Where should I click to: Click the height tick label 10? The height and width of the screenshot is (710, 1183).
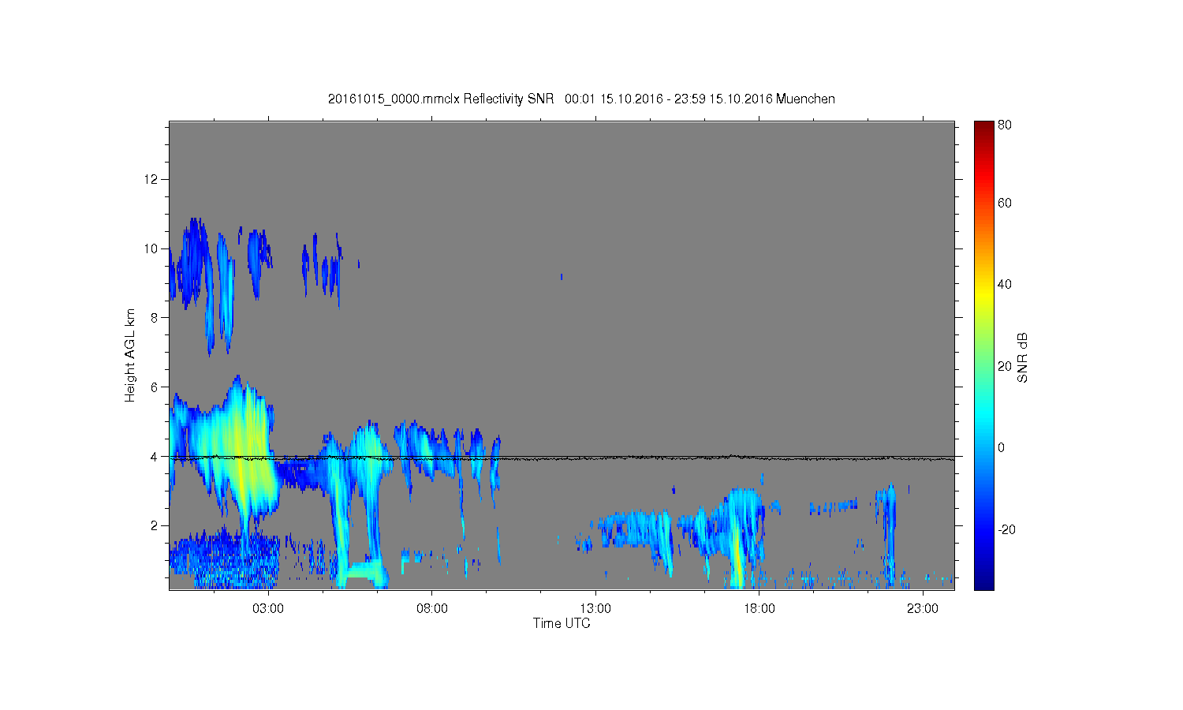click(151, 248)
